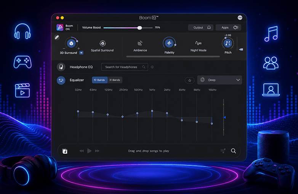Viewport: 298px width, 194px height.
Task: Toggle the Equalizer on/off icon
Action: pyautogui.click(x=61, y=80)
